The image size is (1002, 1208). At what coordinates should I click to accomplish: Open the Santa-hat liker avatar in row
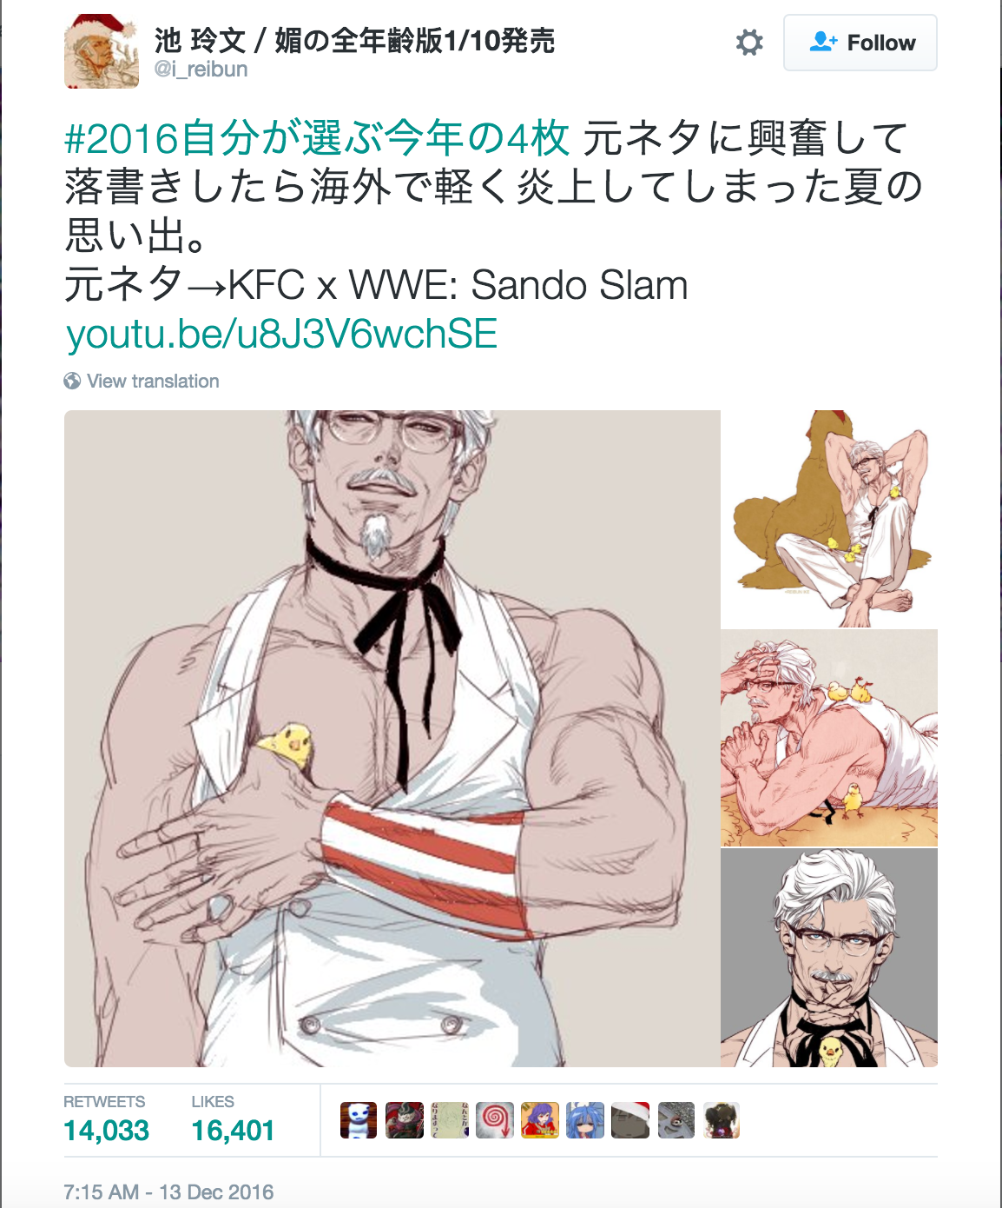(x=630, y=1120)
